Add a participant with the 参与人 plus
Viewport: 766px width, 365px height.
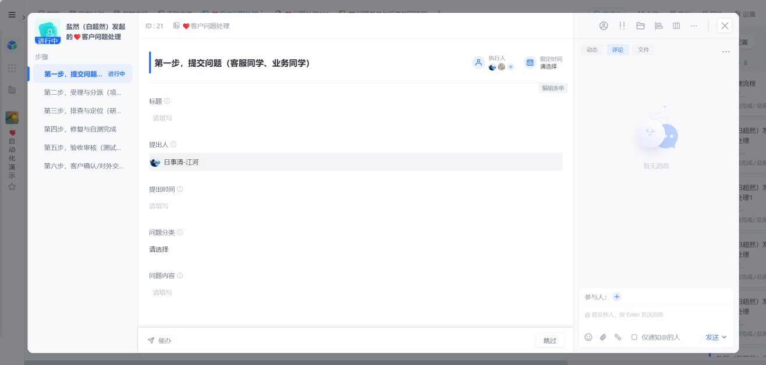click(x=617, y=296)
